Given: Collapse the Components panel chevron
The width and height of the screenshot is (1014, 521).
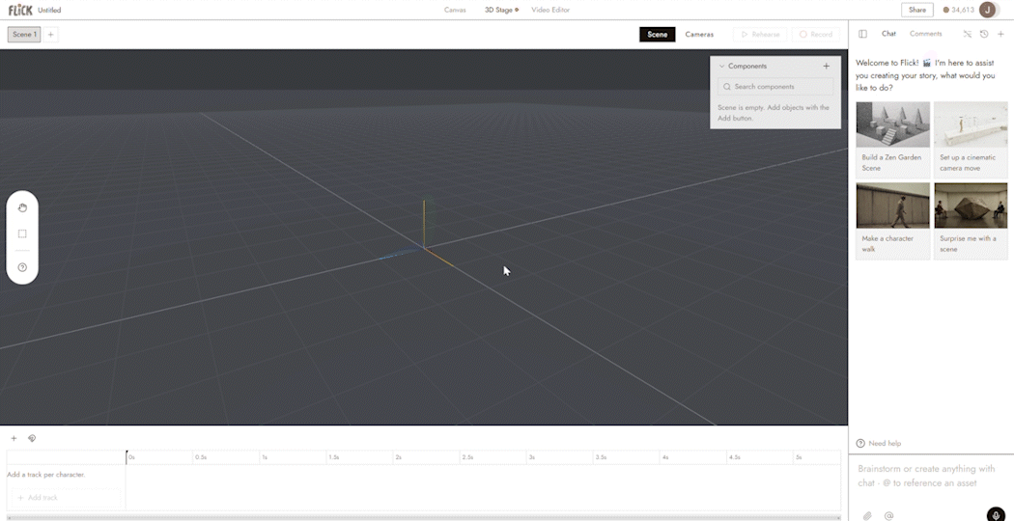Looking at the screenshot, I should click(721, 66).
